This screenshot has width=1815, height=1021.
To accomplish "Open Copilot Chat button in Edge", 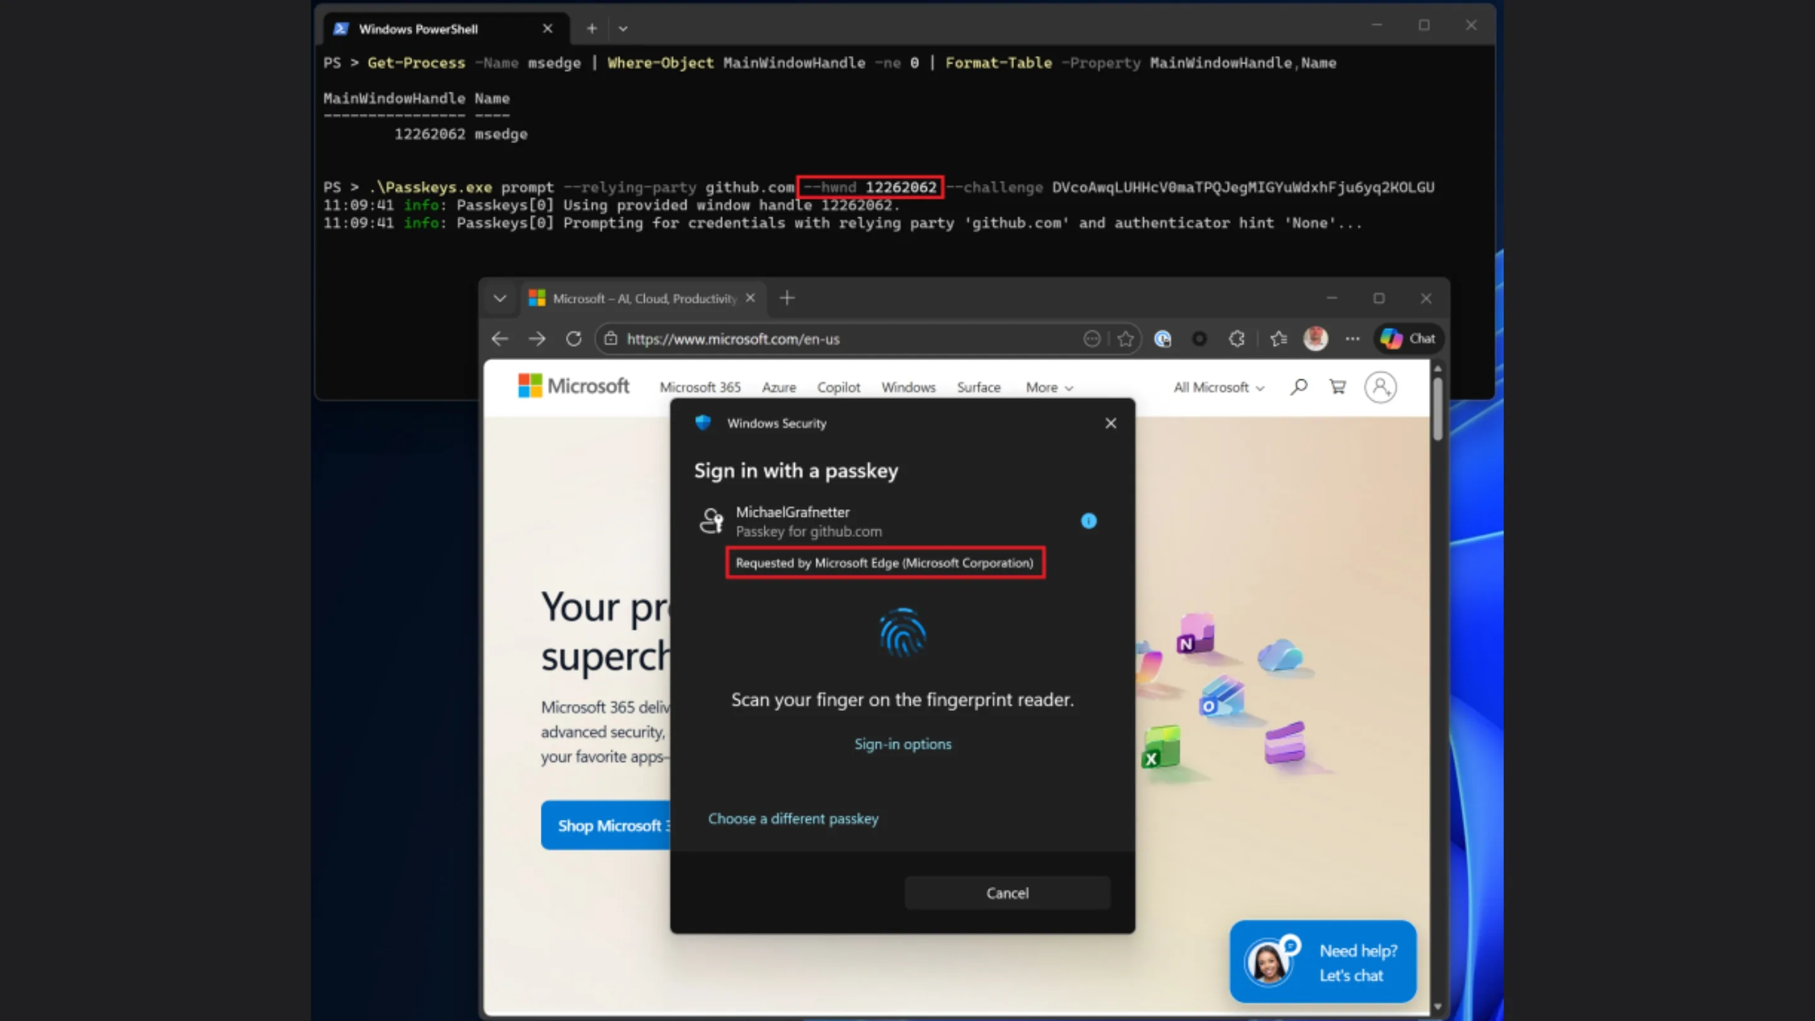I will point(1408,339).
